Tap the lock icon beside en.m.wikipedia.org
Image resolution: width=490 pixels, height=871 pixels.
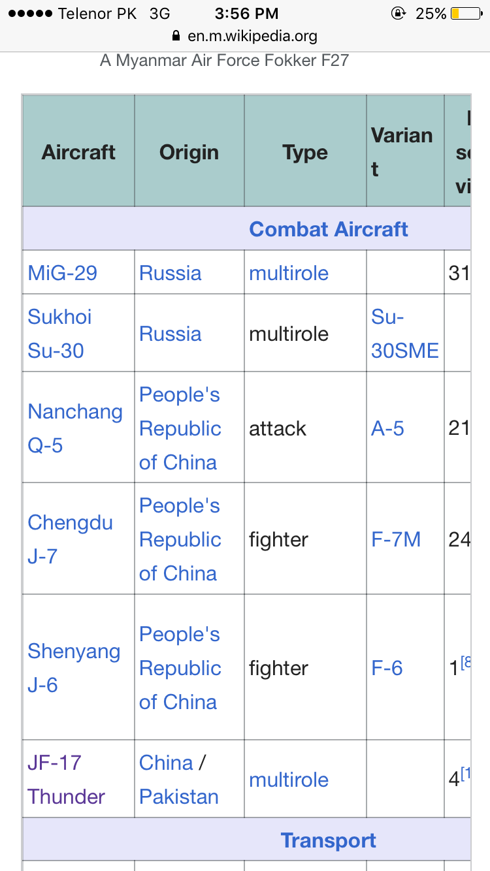click(174, 35)
